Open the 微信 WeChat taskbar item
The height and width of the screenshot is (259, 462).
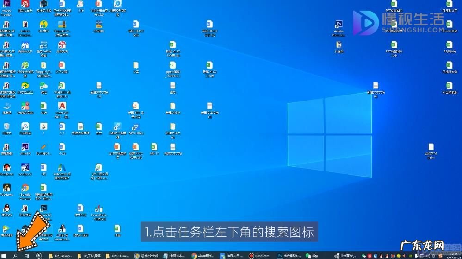point(312,256)
